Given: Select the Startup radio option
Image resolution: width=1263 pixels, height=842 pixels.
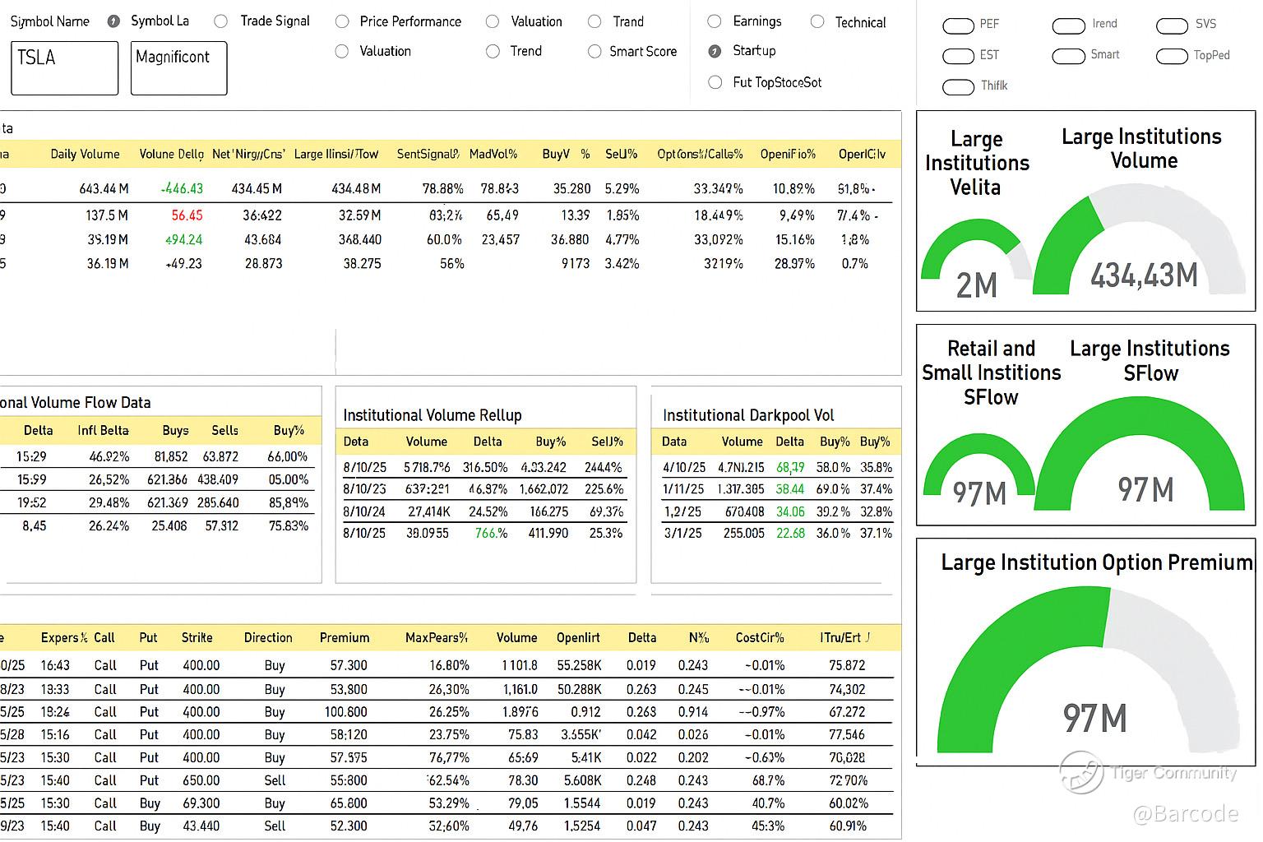Looking at the screenshot, I should 715,51.
